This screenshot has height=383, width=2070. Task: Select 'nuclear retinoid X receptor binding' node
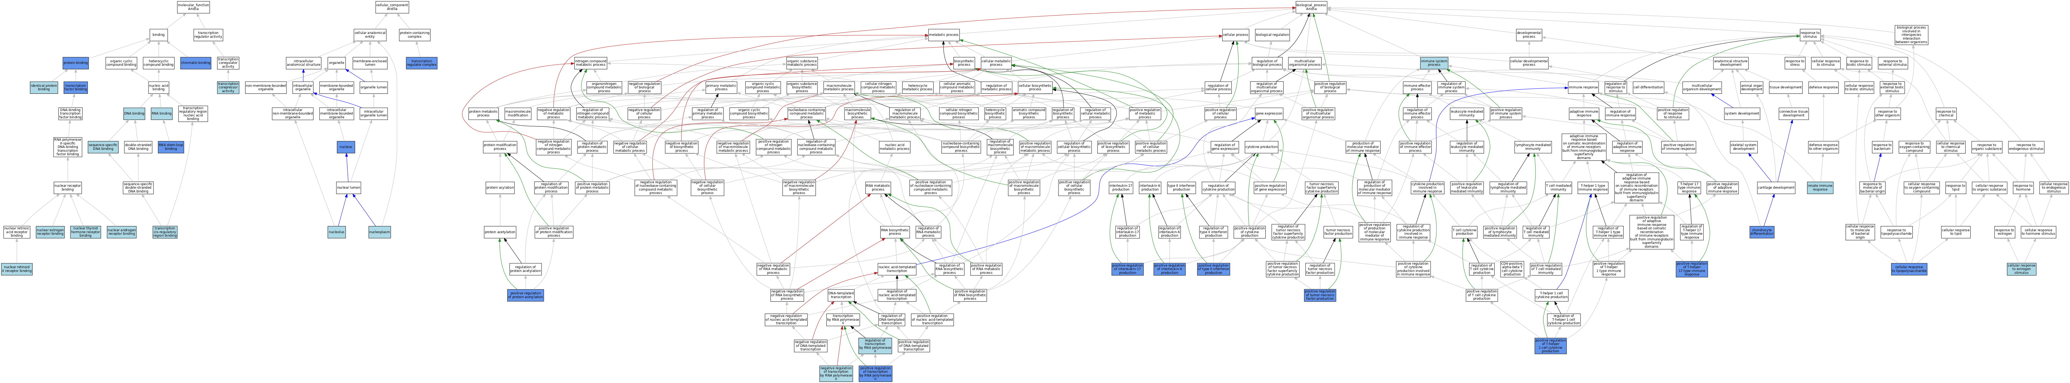pos(17,269)
